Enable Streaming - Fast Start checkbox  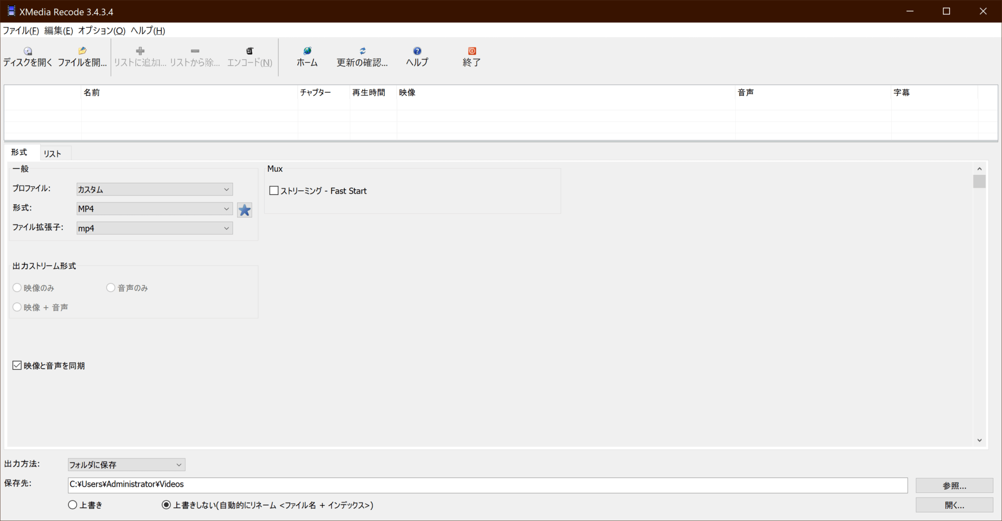click(274, 191)
